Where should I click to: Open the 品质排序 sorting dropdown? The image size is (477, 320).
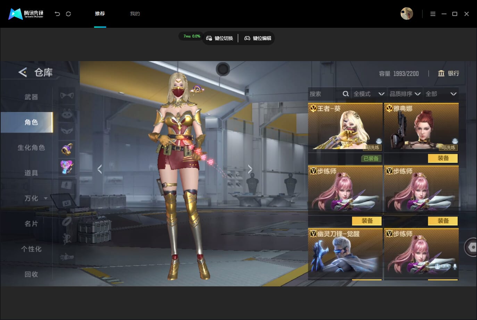click(x=405, y=94)
